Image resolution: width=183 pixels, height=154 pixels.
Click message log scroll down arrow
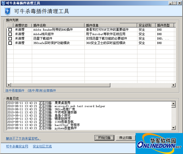tap(174, 128)
